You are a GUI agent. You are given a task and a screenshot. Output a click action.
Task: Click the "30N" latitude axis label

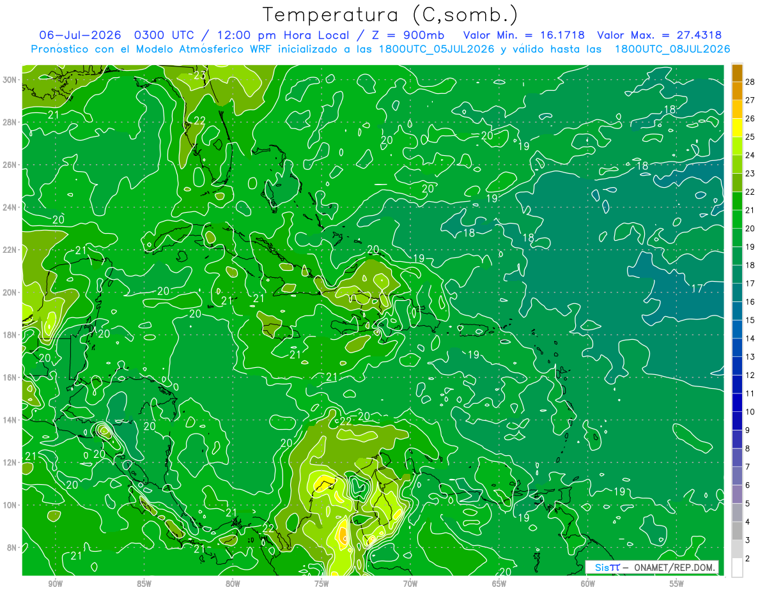click(10, 79)
